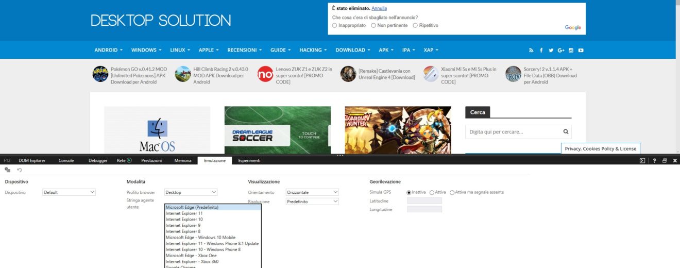Open the GUIDE nav menu

click(x=281, y=50)
